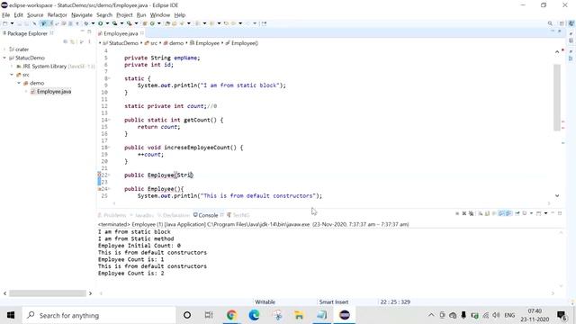This screenshot has height=324, width=576.
Task: Minimize the Console view
Action: [x=553, y=213]
